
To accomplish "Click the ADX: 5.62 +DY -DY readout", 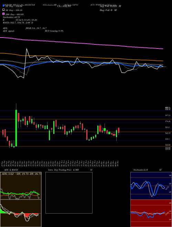I will pos(21,174).
